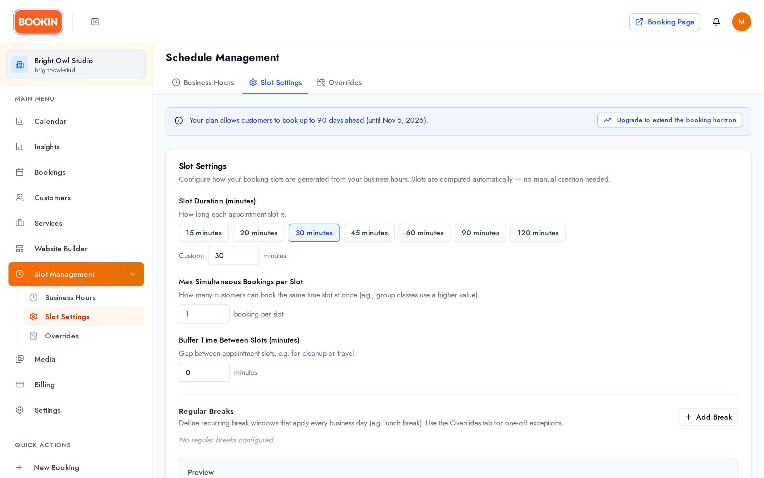764x478 pixels.
Task: Switch to the Business Hours tab
Action: [x=203, y=83]
